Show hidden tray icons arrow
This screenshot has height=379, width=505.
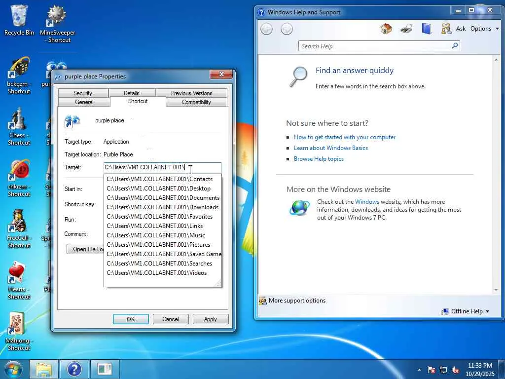click(419, 370)
